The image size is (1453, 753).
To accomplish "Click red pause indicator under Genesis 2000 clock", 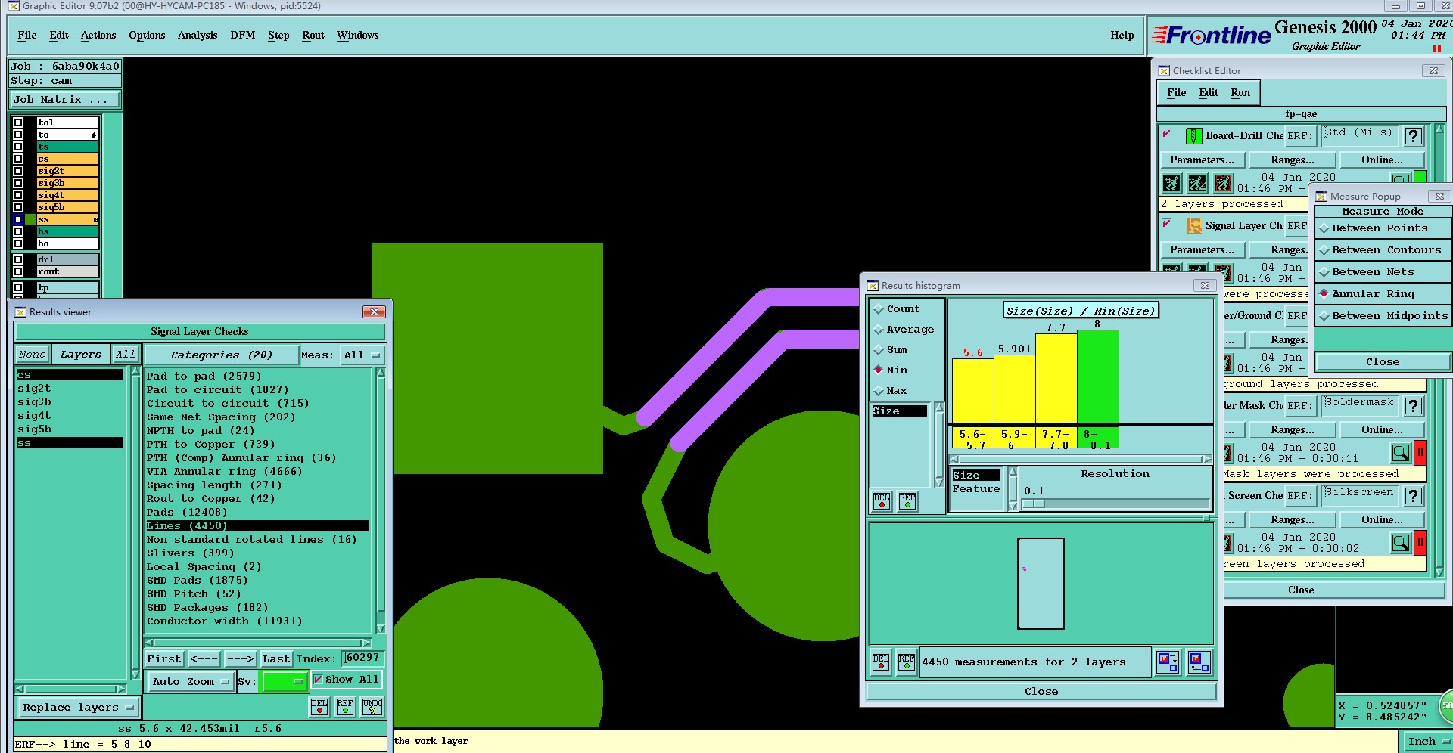I will (x=1436, y=49).
